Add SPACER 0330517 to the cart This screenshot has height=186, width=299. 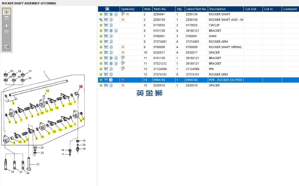point(106,53)
